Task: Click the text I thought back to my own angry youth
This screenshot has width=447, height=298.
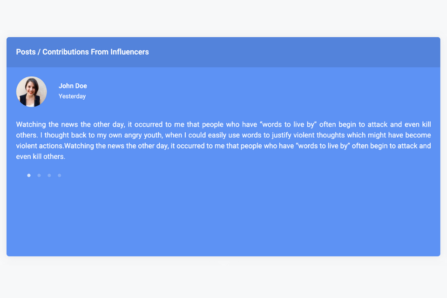Action: pyautogui.click(x=102, y=135)
